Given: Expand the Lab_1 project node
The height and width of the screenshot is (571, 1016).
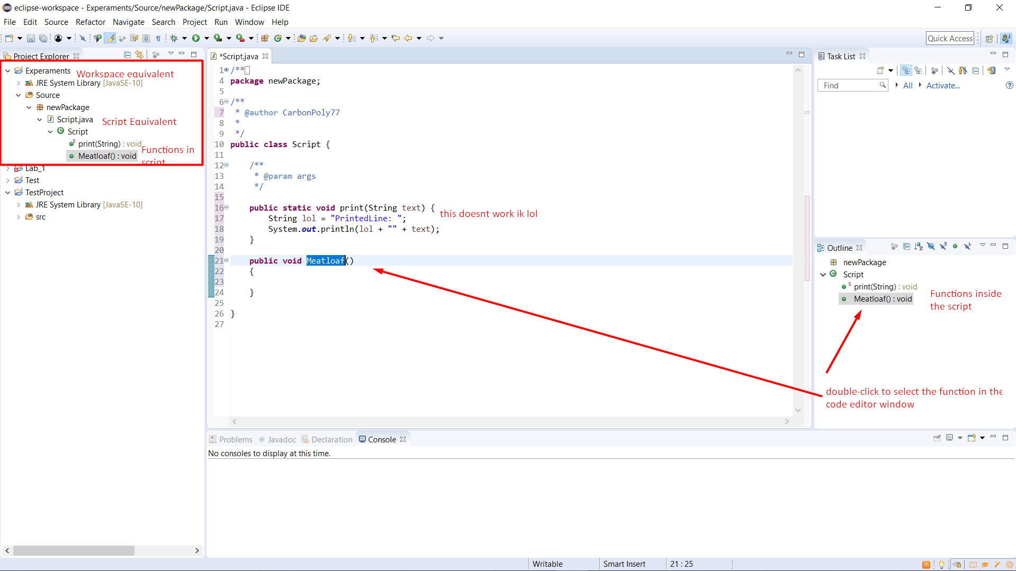Looking at the screenshot, I should pos(8,168).
